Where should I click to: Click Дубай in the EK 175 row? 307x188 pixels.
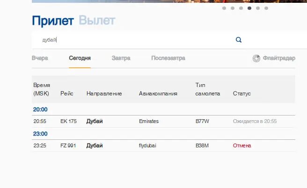[x=95, y=121]
